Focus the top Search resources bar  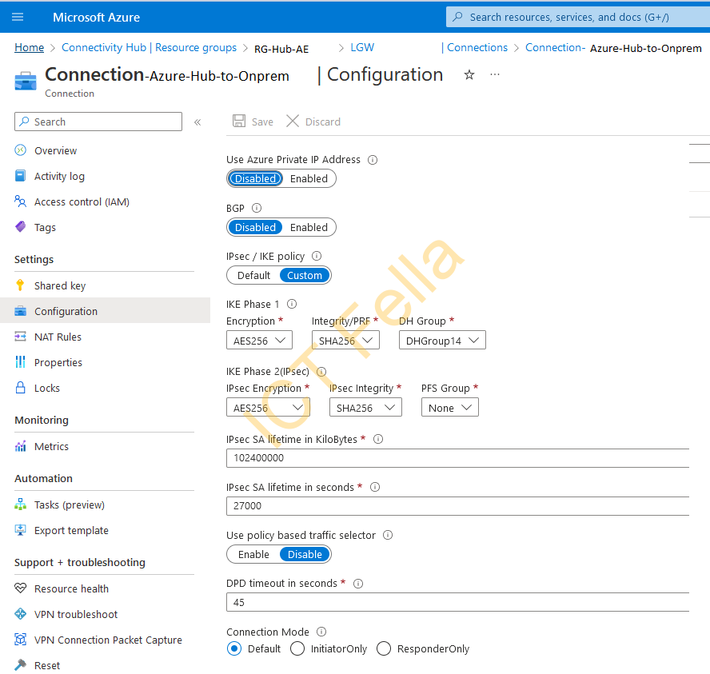[578, 18]
